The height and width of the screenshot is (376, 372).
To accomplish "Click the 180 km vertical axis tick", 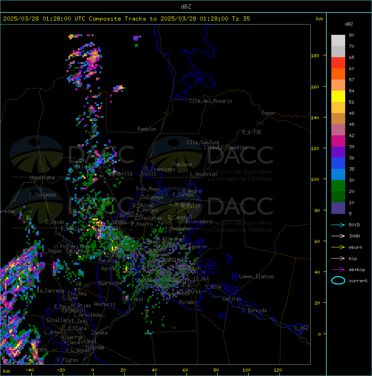I will pos(315,55).
